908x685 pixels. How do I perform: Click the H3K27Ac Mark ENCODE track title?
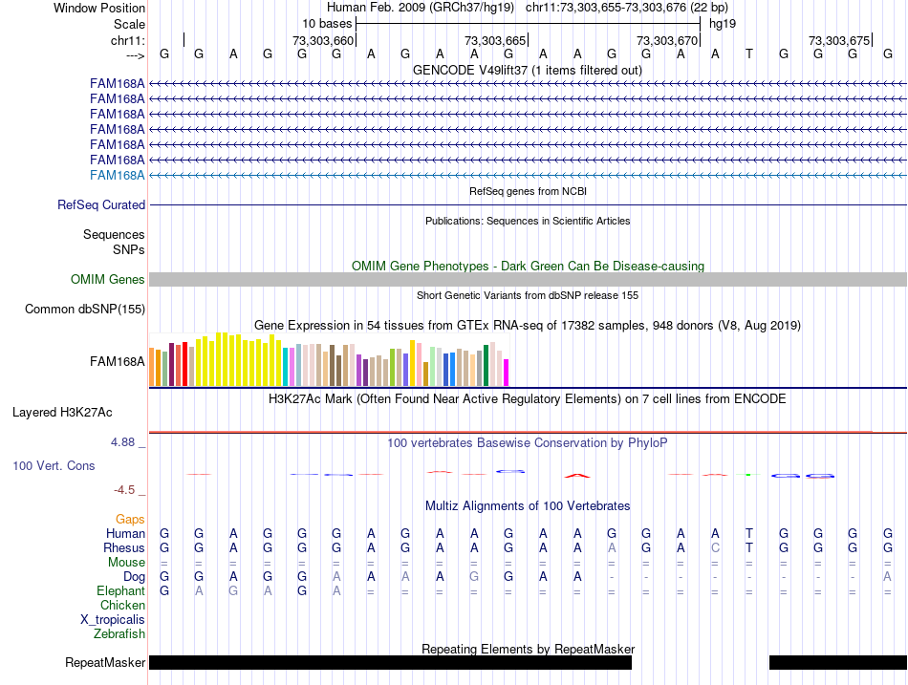click(528, 399)
